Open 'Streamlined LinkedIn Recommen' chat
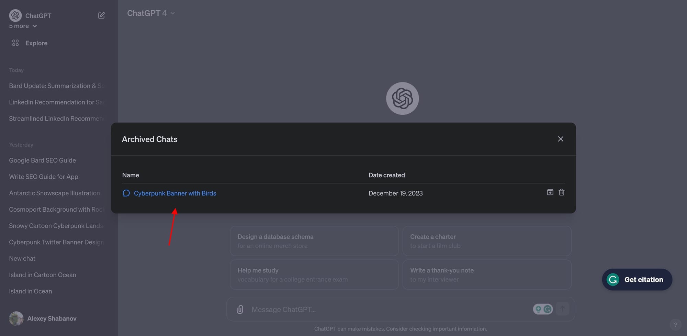The image size is (687, 336). coord(57,119)
